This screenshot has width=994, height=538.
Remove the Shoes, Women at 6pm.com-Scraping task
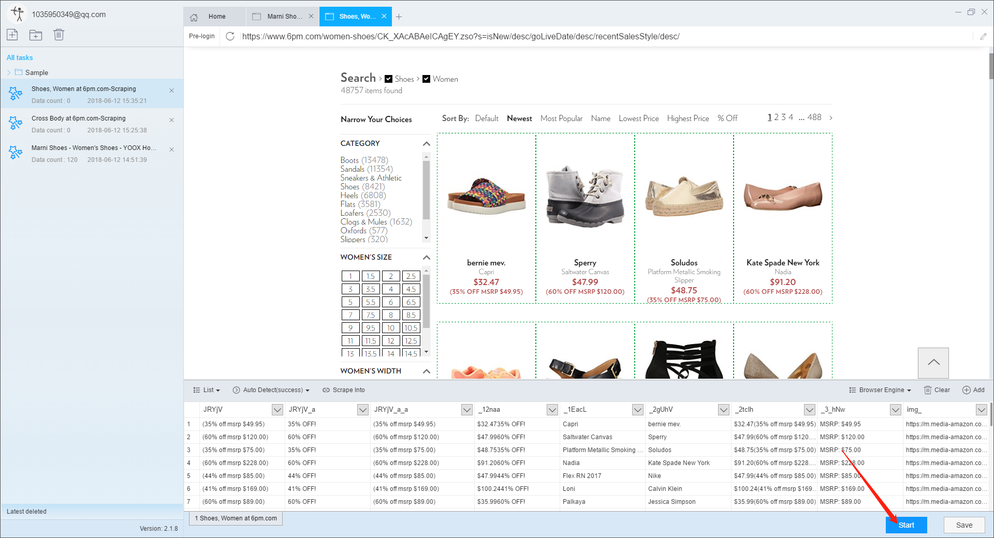click(x=171, y=91)
